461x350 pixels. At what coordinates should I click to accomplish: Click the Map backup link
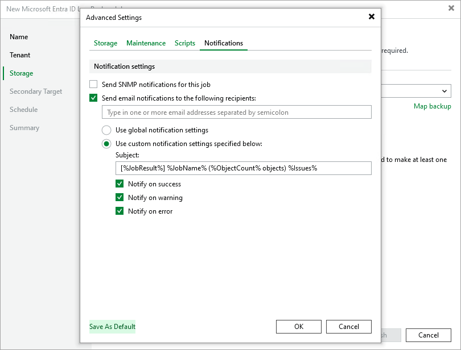[x=433, y=106]
